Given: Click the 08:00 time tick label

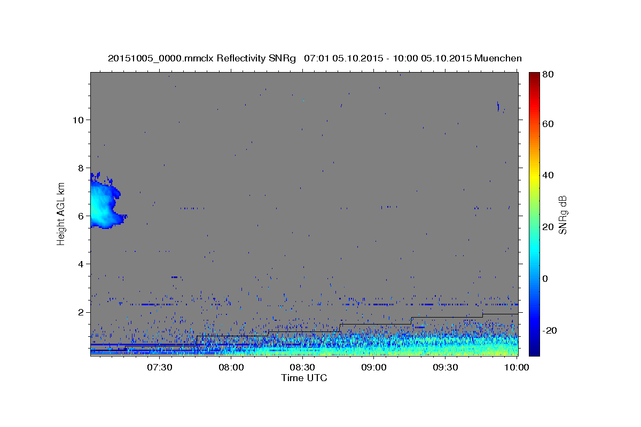Looking at the screenshot, I should (x=231, y=367).
